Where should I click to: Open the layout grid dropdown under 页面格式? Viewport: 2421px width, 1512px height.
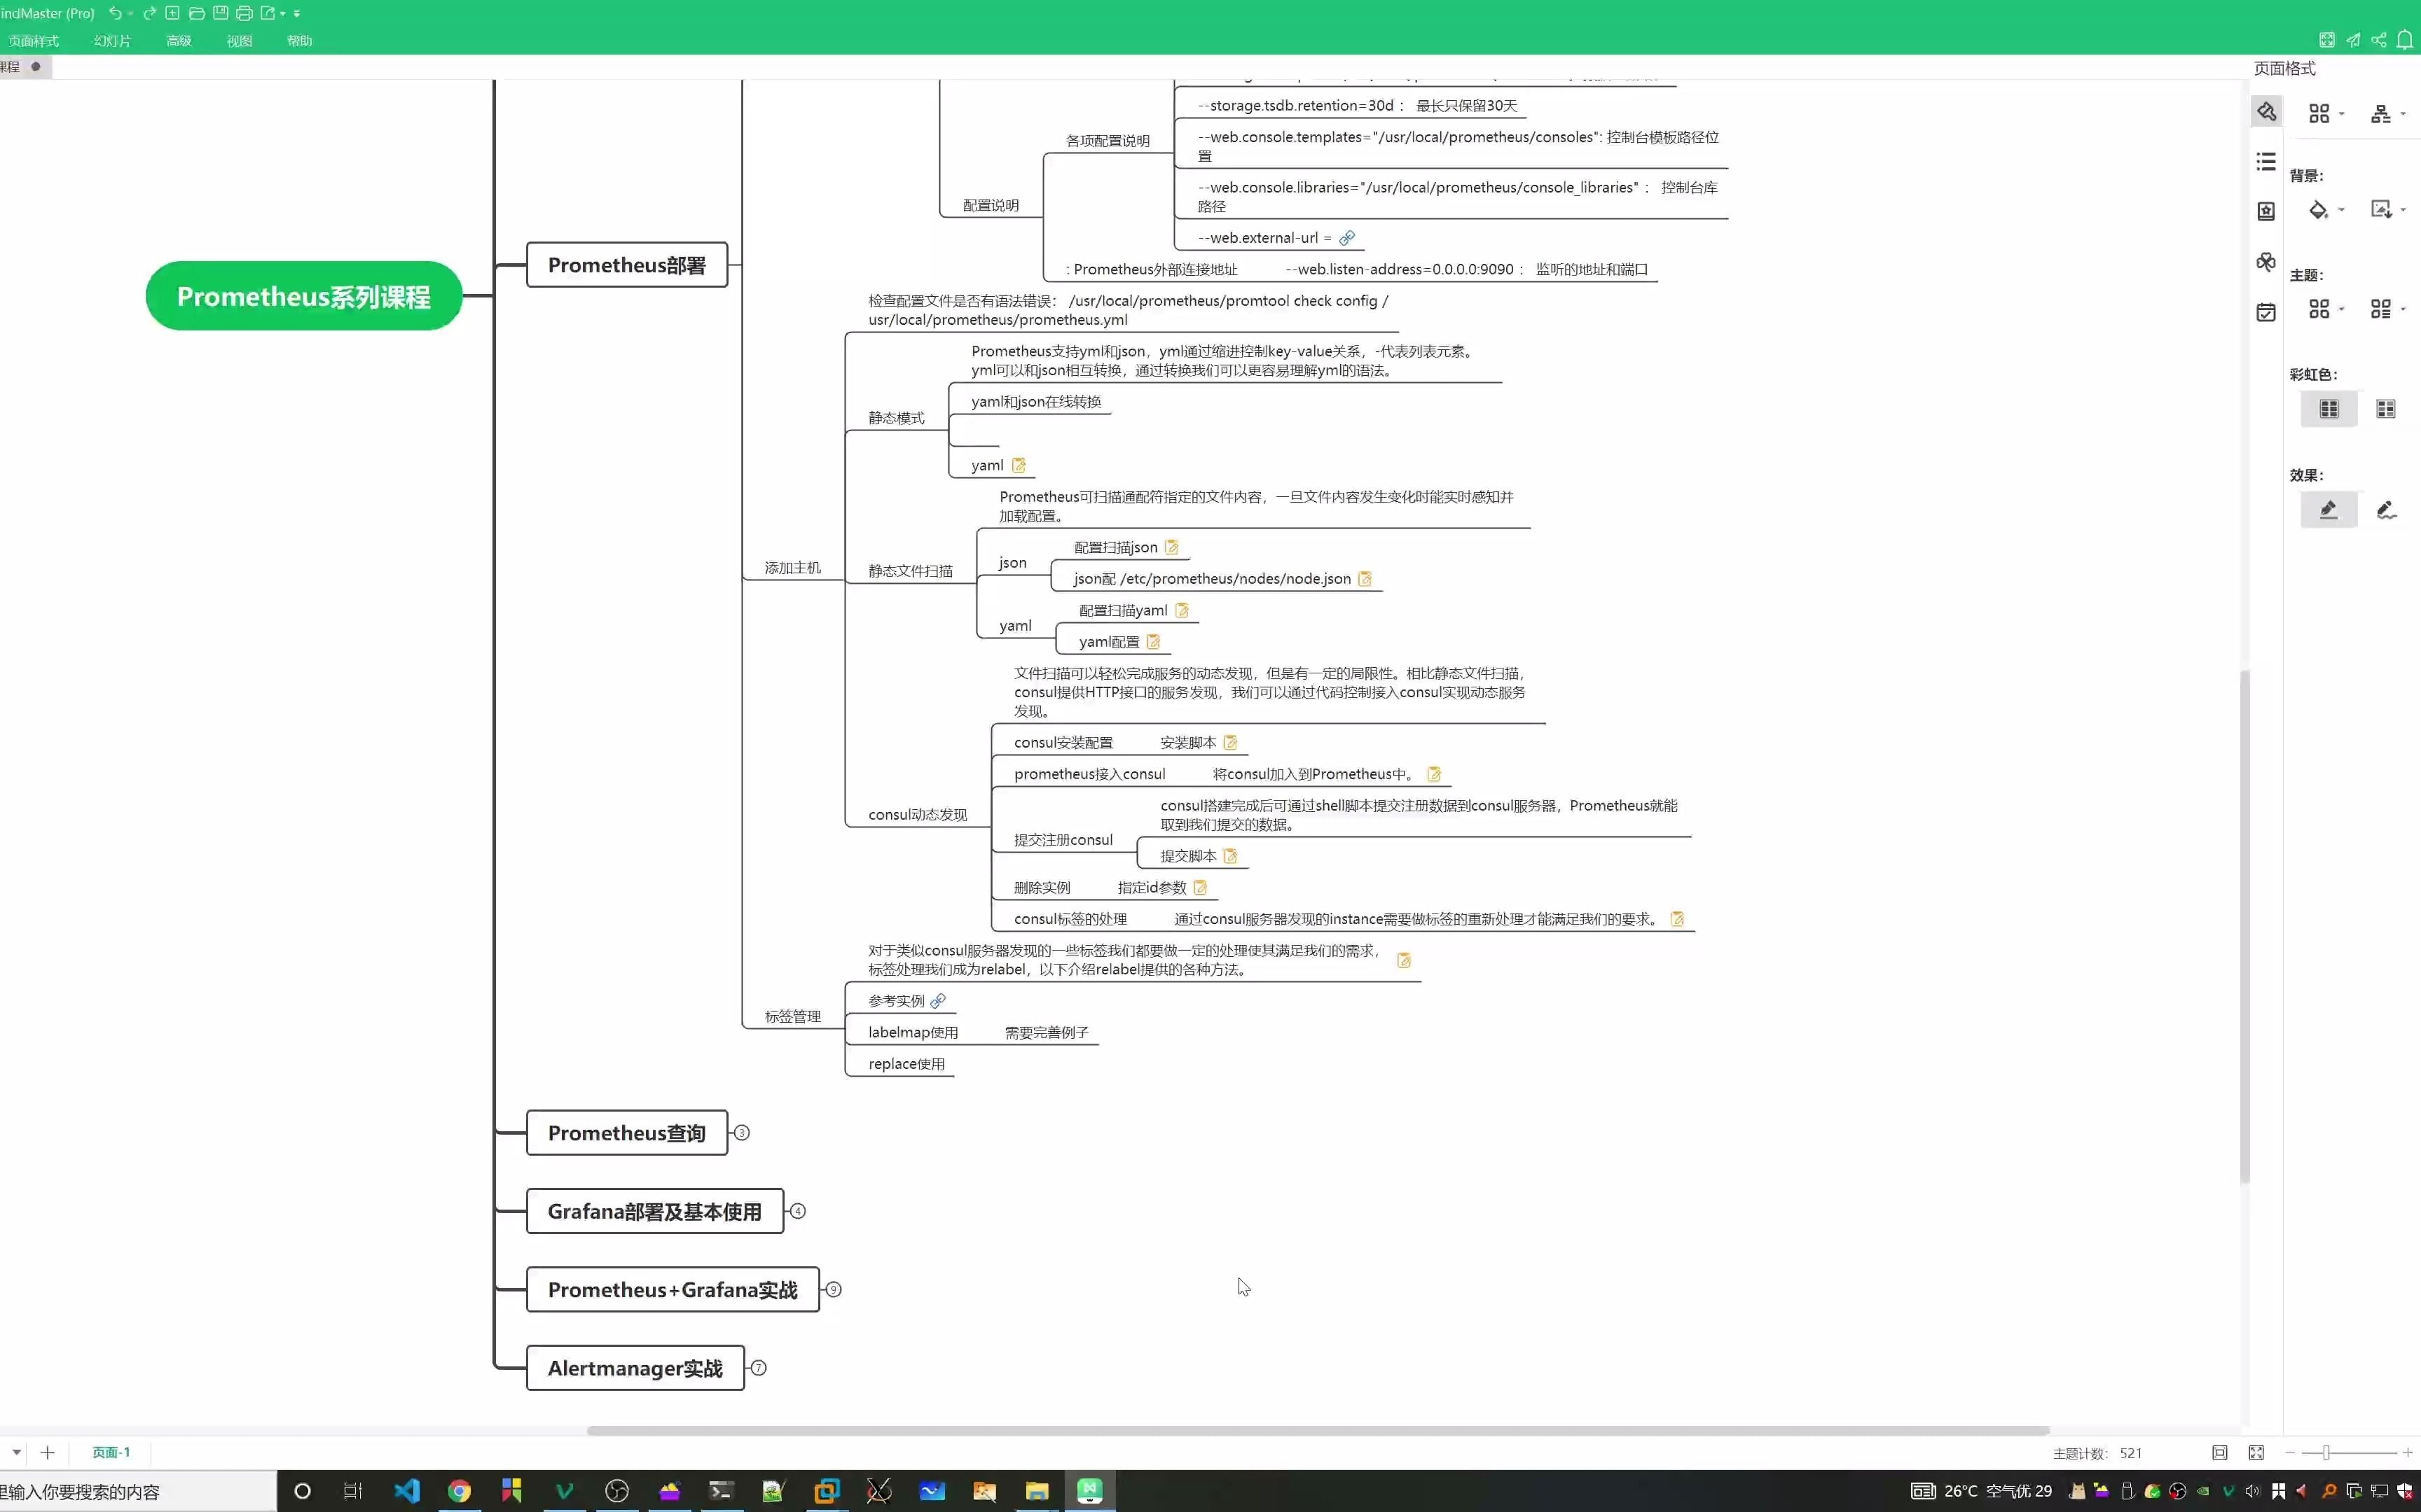click(x=2326, y=113)
